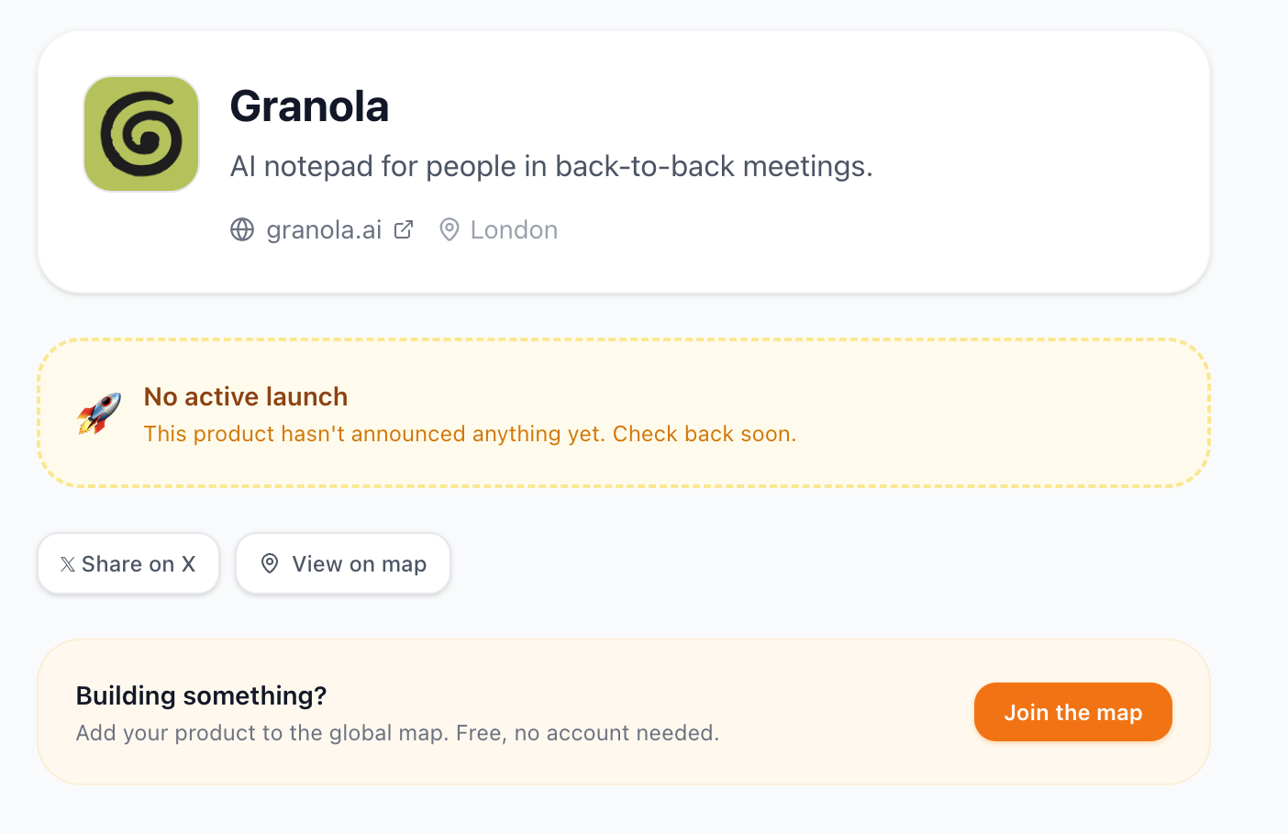Click the globe icon beside granola.ai
The width and height of the screenshot is (1288, 833).
[242, 229]
